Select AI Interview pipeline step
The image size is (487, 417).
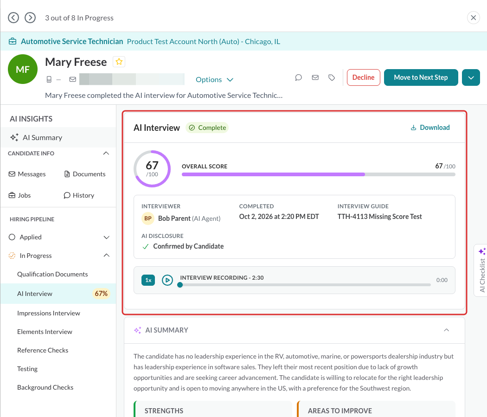coord(58,294)
